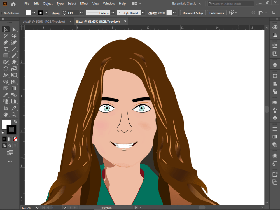Open the zoom level dropdown at 66.67%
The width and height of the screenshot is (280, 210).
[x=37, y=208]
